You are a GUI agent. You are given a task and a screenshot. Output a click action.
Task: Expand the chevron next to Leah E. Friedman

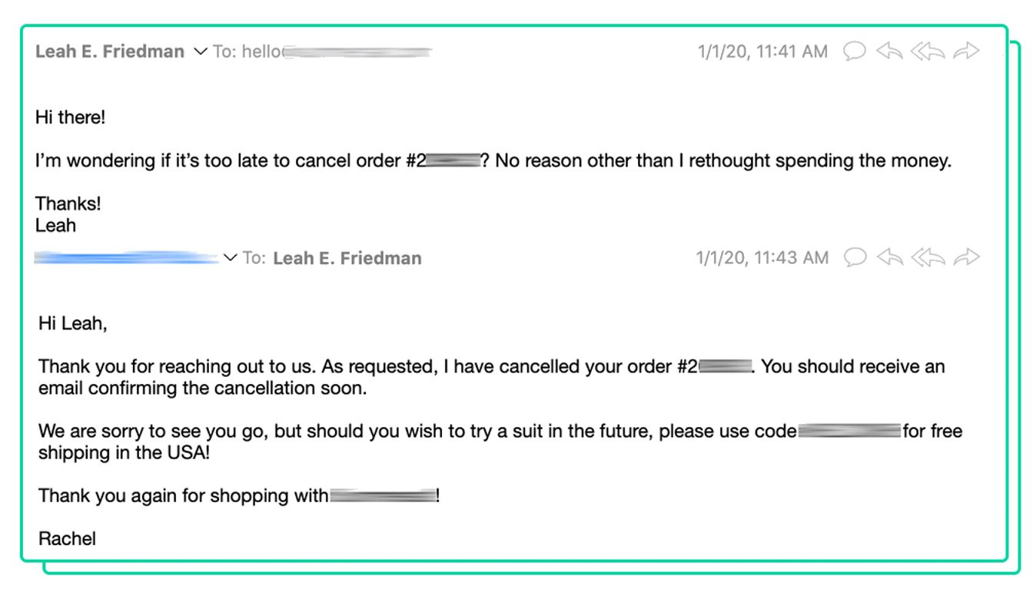[x=200, y=51]
